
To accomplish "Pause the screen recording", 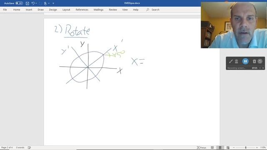I will click(245, 61).
